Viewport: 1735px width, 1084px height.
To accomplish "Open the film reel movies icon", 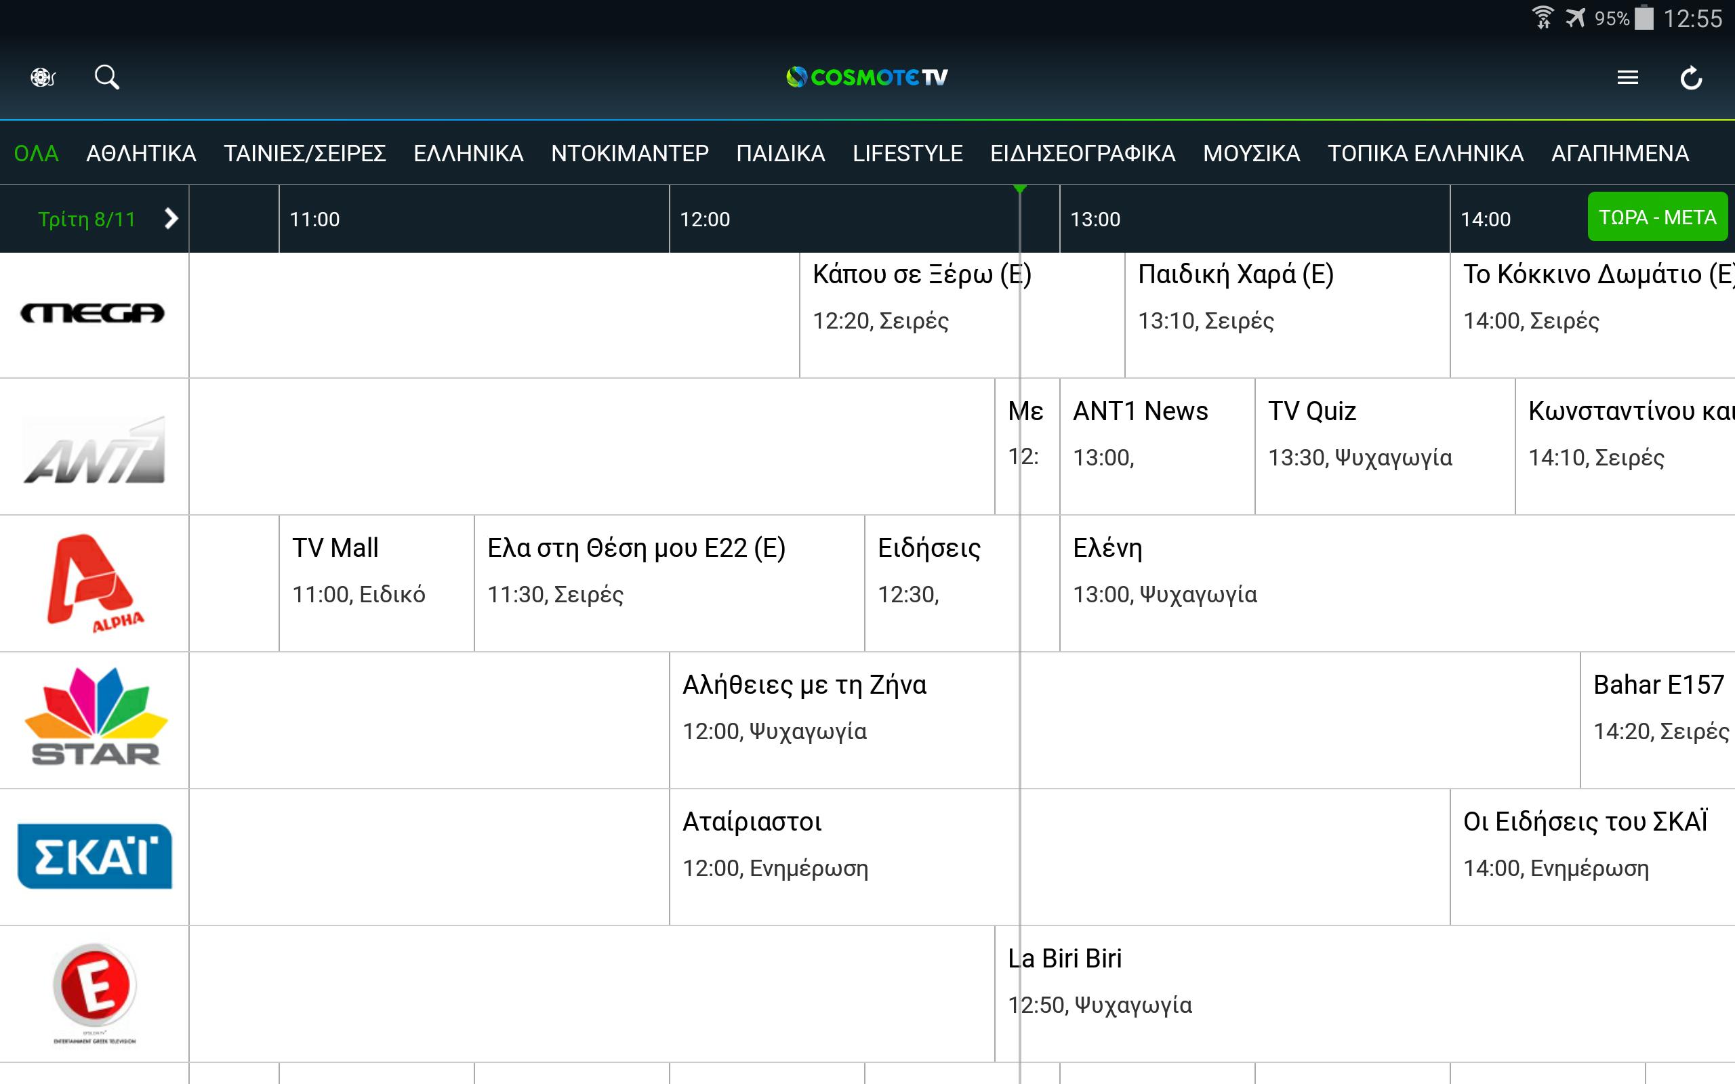I will tap(41, 76).
